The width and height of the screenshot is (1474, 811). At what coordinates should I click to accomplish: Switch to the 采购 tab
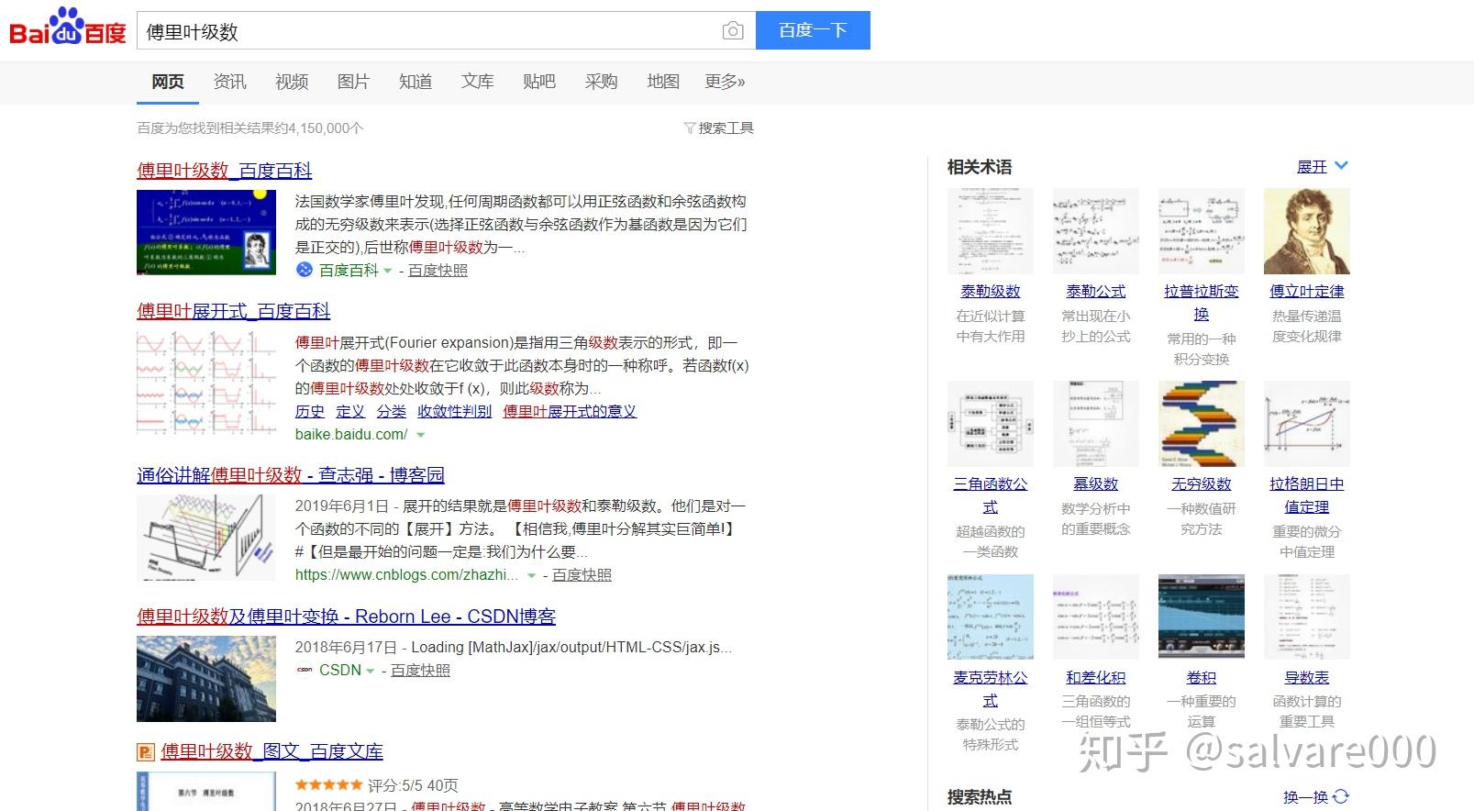601,82
